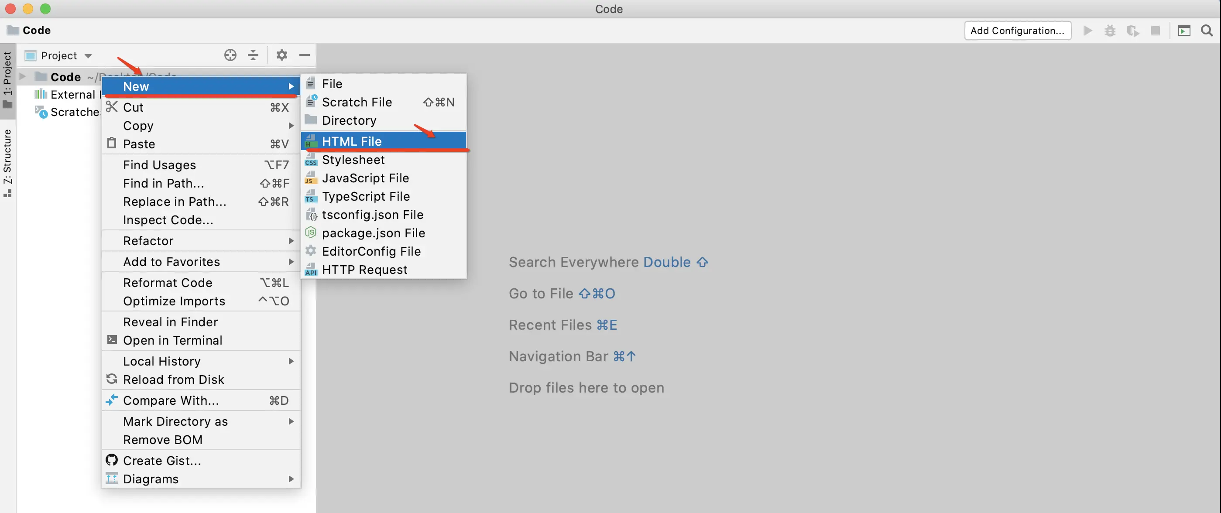Click the green Run arrow icon
Screen dimensions: 1221x513
pos(1088,31)
